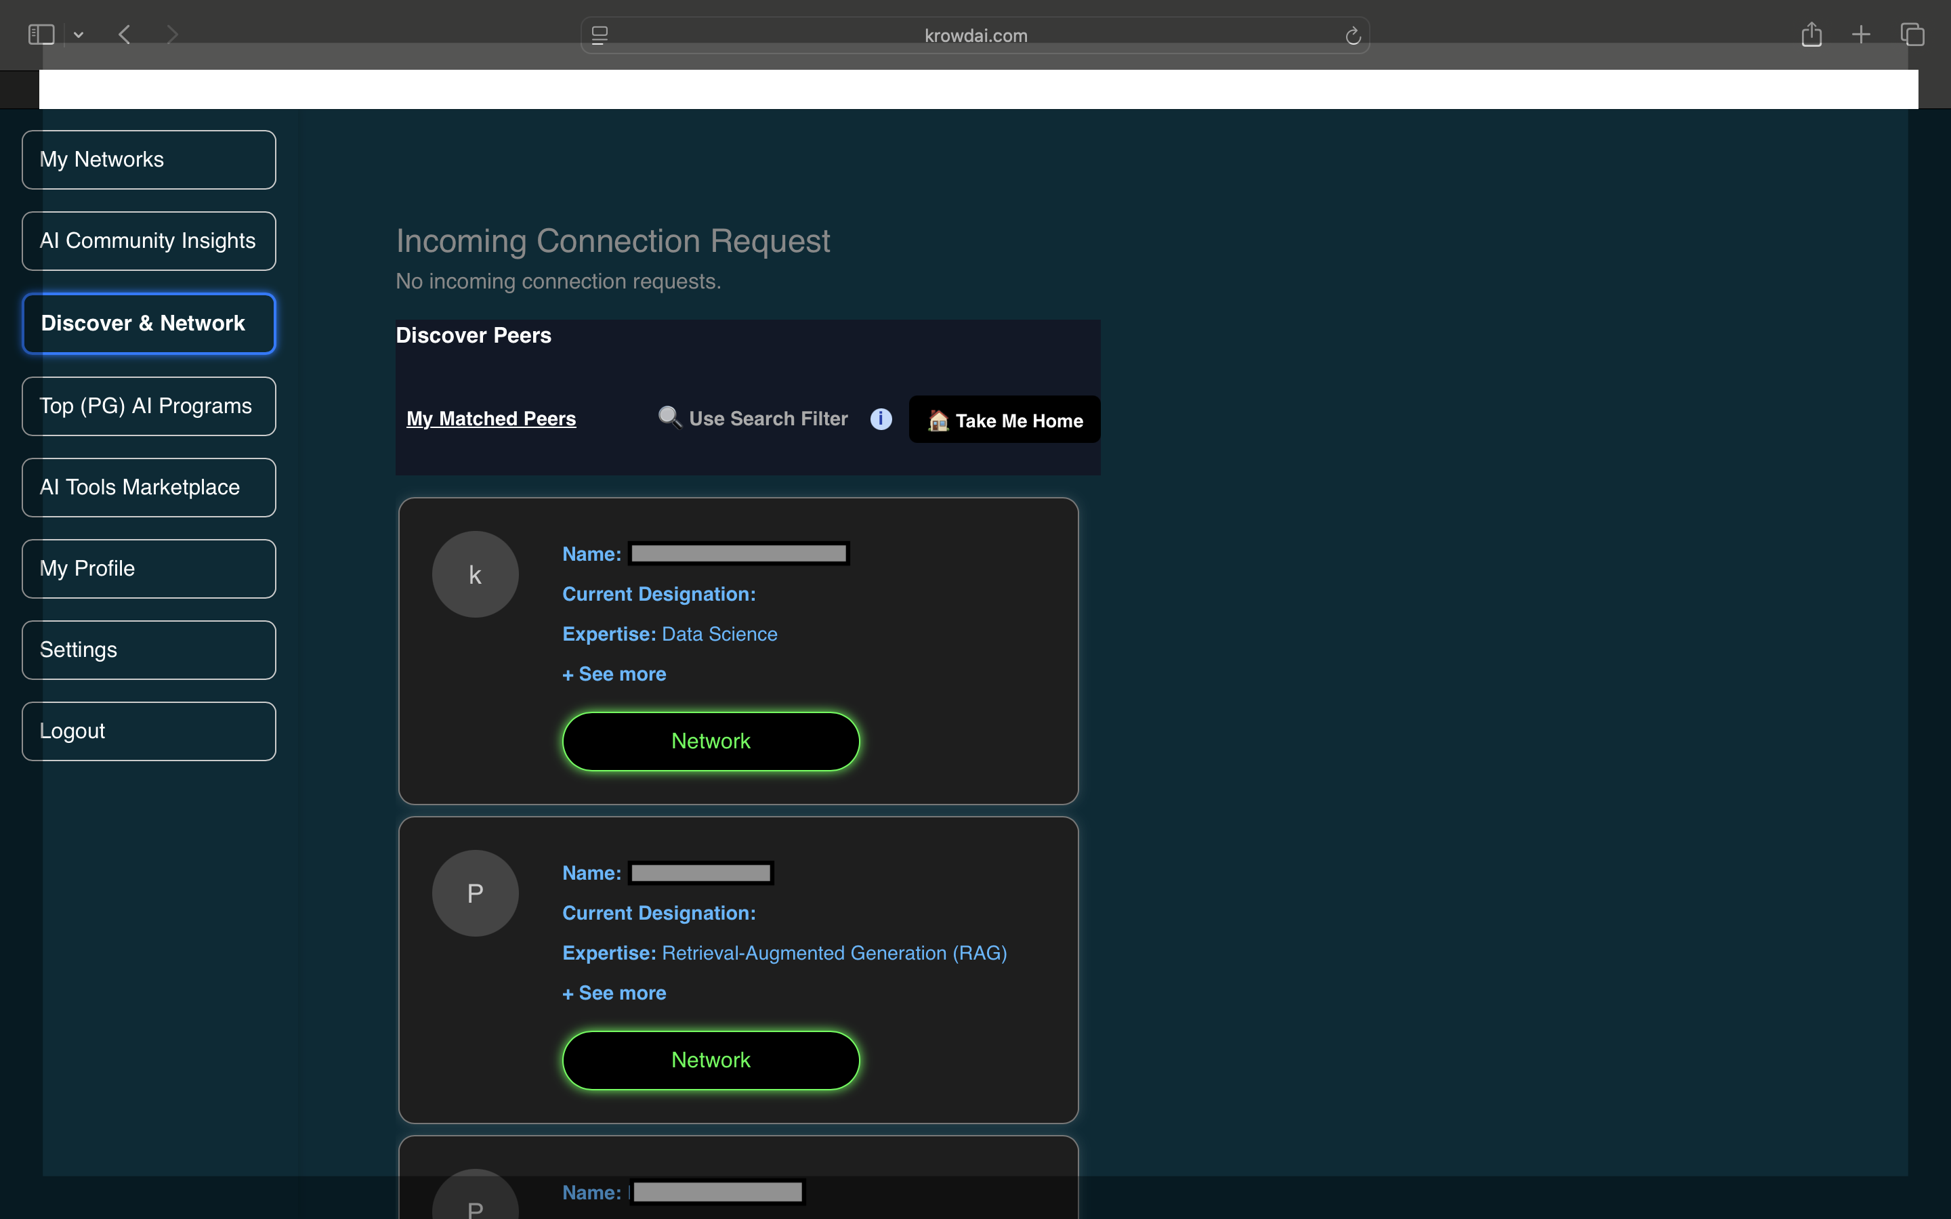1951x1219 pixels.
Task: Open Top (PG) AI Programs
Action: pyautogui.click(x=149, y=406)
